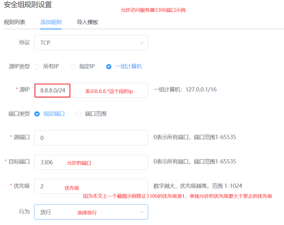Click the 源IP类型 field label
Image resolution: width=284 pixels, height=225 pixels.
click(x=19, y=66)
